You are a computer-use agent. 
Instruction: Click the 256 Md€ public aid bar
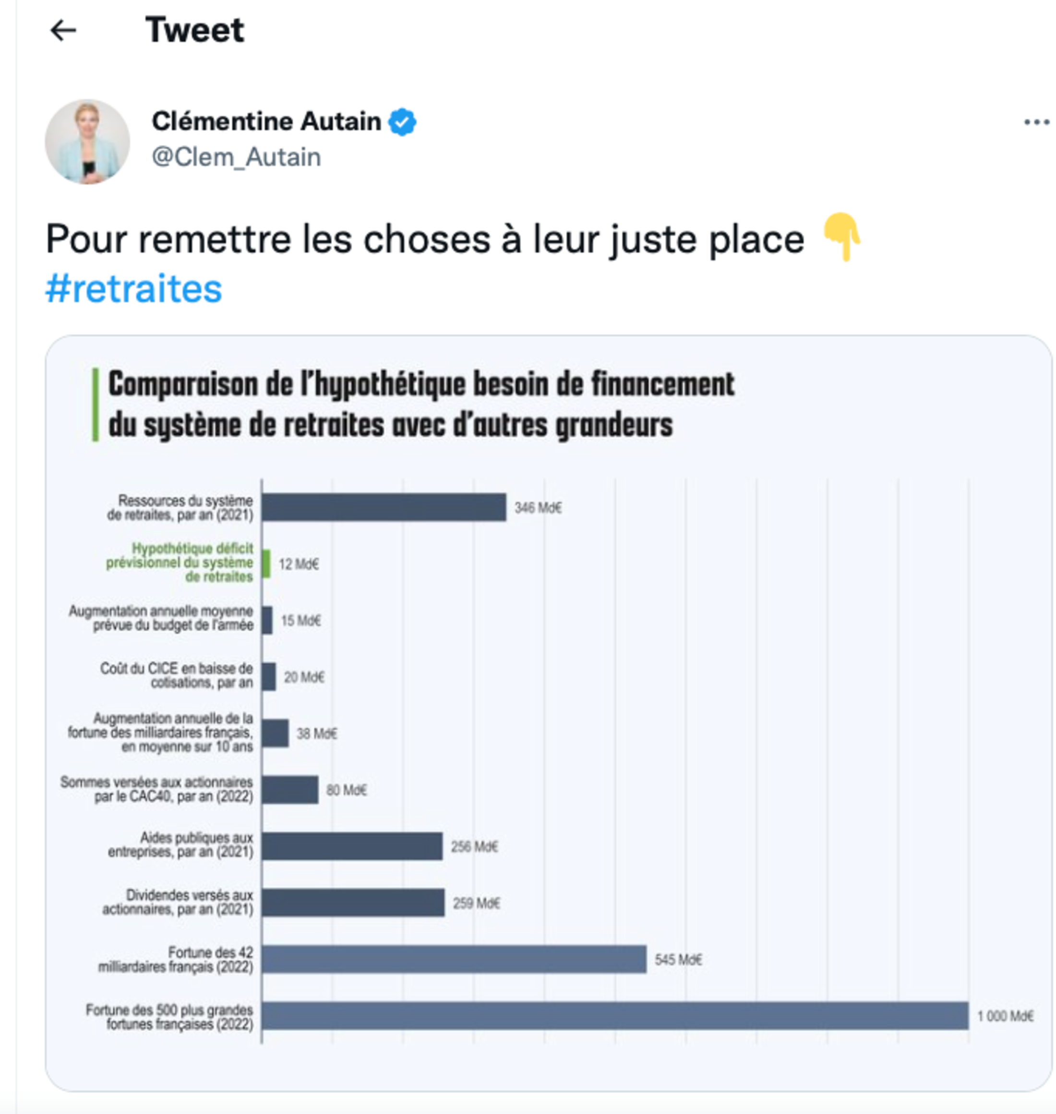click(352, 846)
